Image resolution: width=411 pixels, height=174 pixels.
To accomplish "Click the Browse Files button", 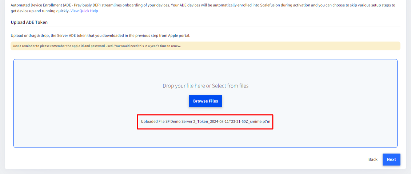I will click(205, 101).
